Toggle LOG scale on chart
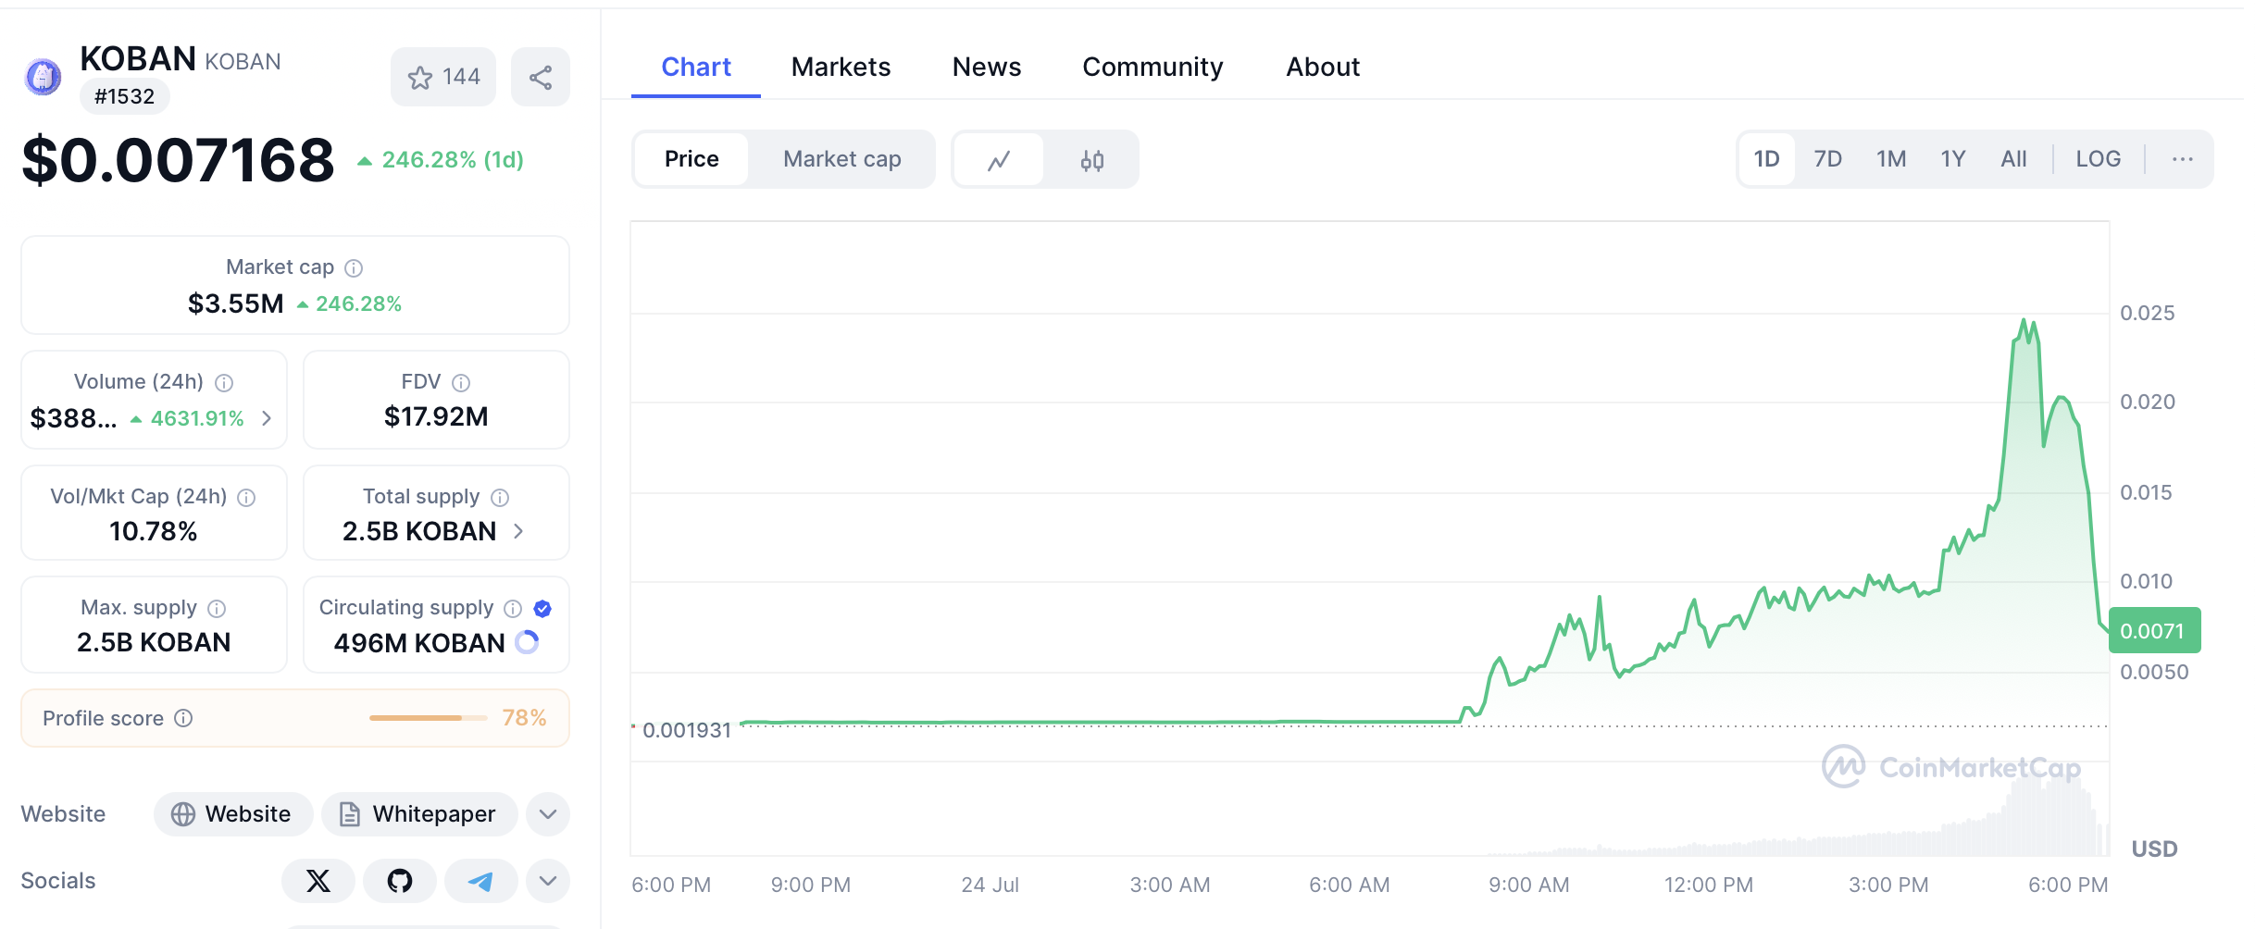The width and height of the screenshot is (2255, 929). (2098, 159)
